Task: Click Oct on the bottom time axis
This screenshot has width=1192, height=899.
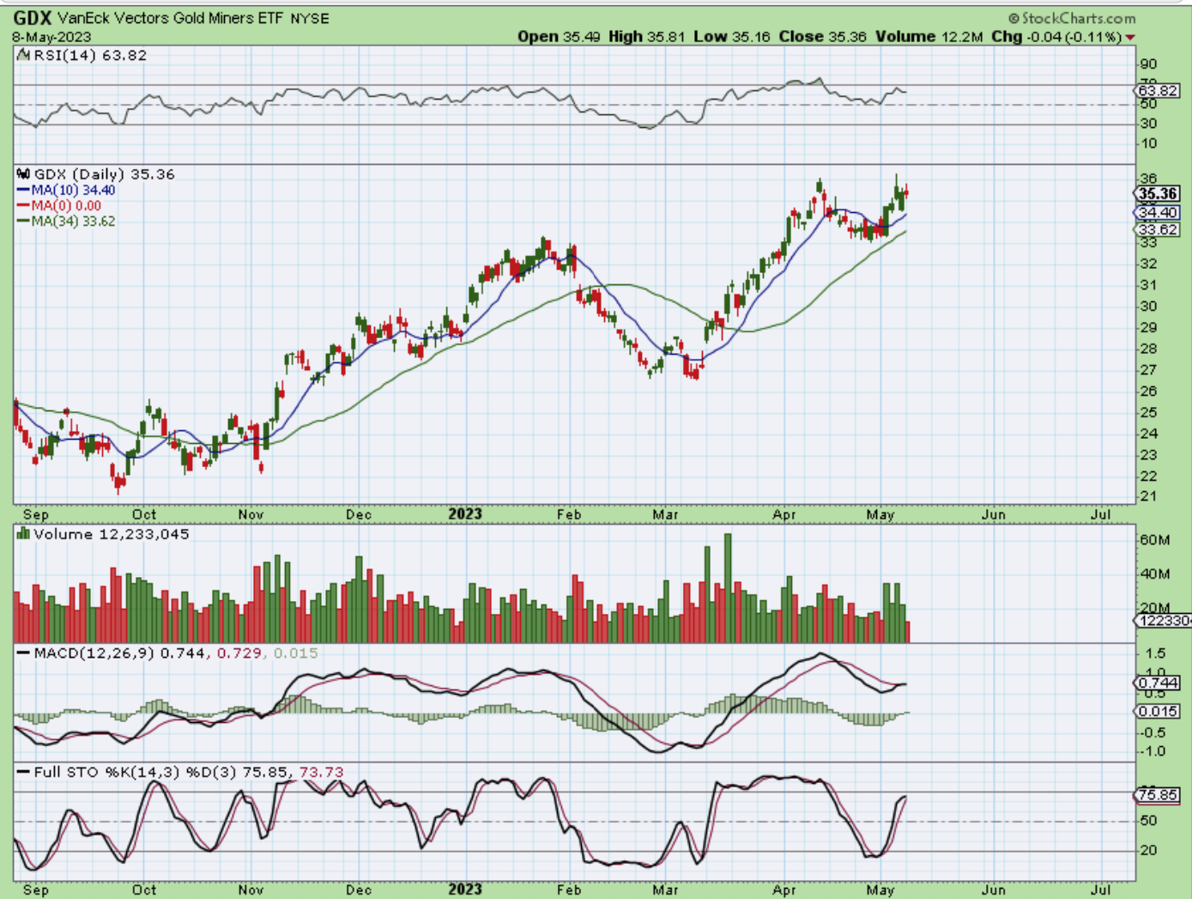Action: click(144, 890)
